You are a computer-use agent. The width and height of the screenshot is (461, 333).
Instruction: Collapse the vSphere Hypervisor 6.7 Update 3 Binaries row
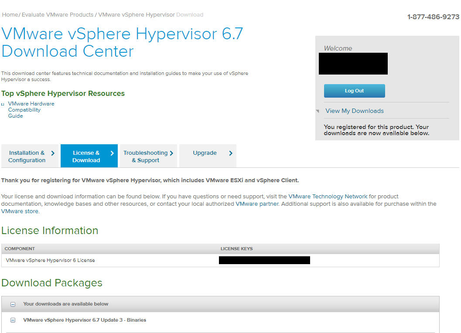point(13,320)
